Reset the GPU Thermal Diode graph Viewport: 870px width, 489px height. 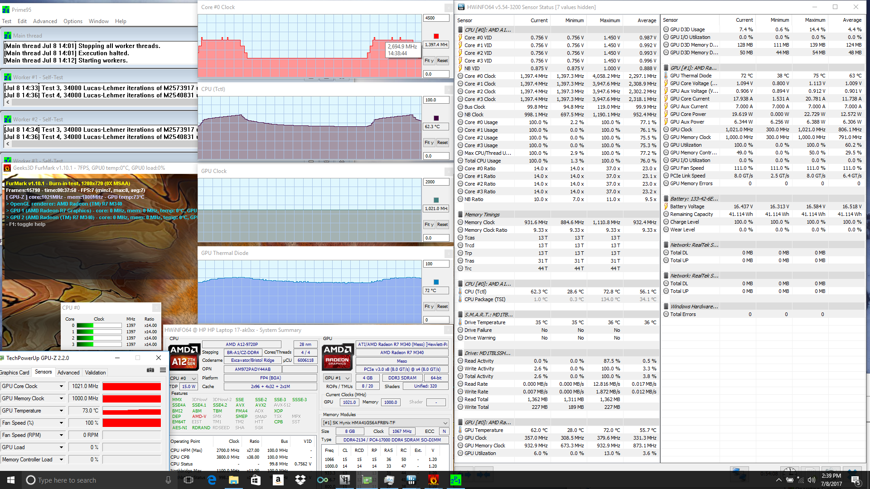pos(443,307)
